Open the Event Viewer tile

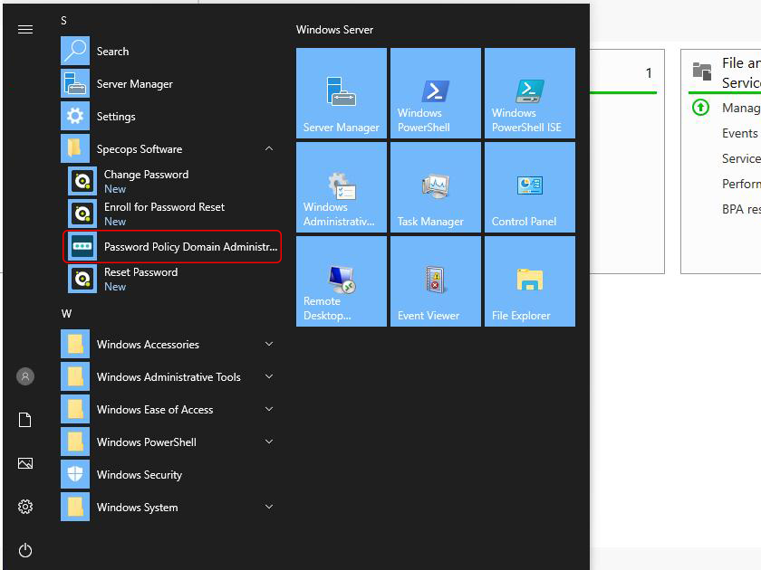coord(436,281)
